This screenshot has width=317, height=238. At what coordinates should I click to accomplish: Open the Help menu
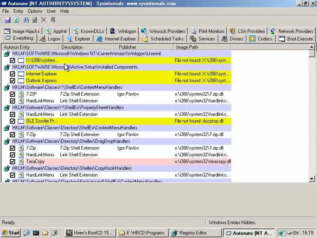point(65,11)
